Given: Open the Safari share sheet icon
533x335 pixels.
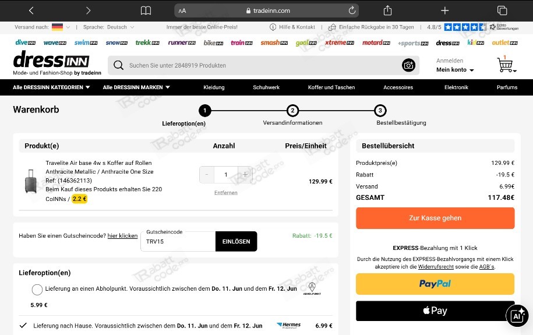Looking at the screenshot, I should coord(387,10).
